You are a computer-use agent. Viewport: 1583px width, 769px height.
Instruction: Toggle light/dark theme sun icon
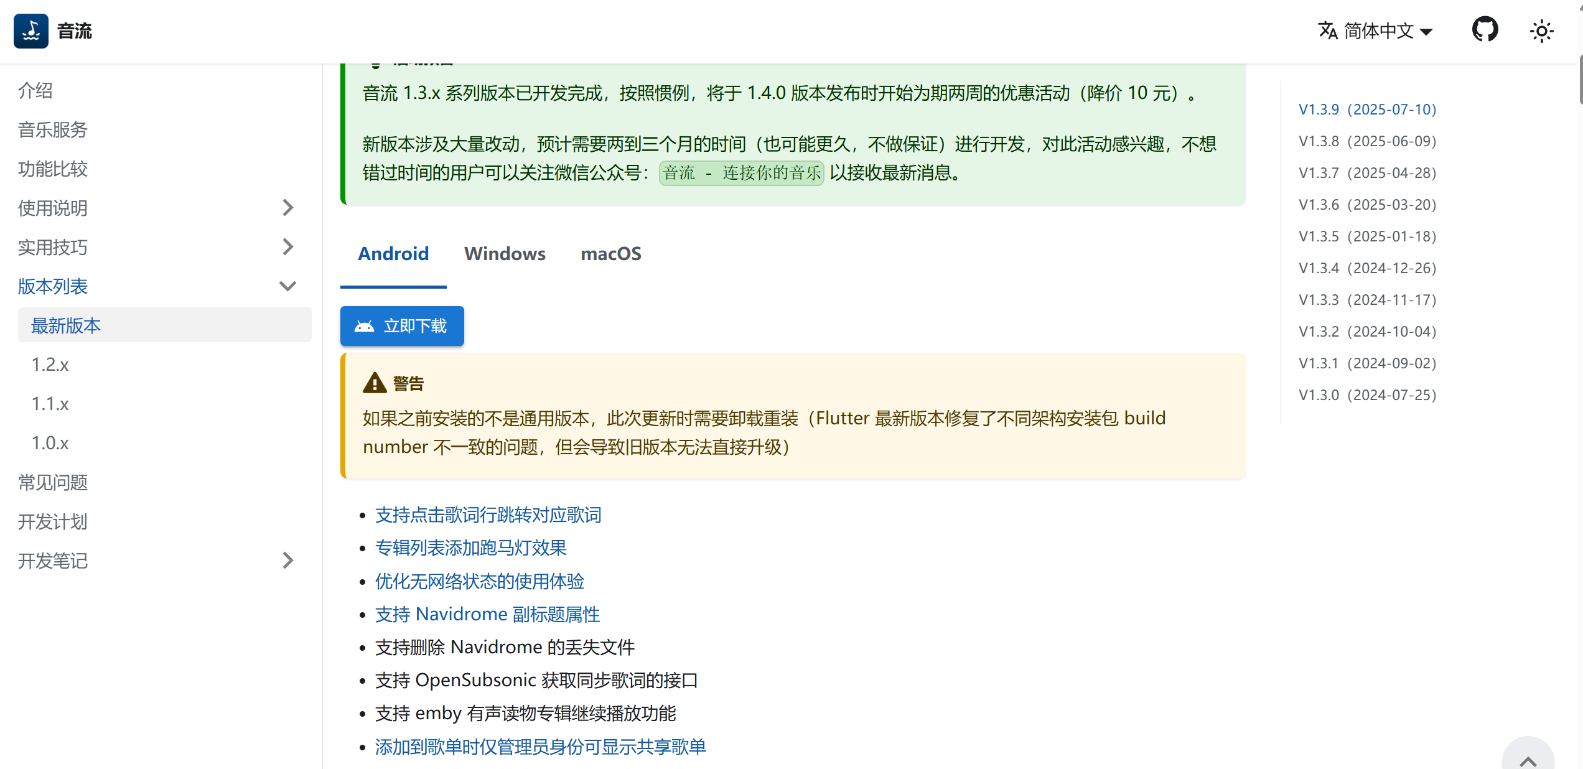[1541, 31]
